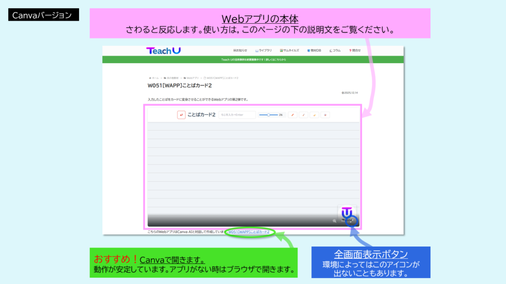This screenshot has height=284, width=506.
Task: Click the first red pencil tool button
Action: [x=292, y=115]
